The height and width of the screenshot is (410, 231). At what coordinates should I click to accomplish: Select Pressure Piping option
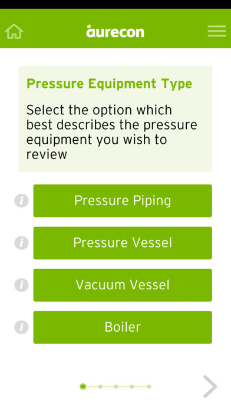point(123,201)
